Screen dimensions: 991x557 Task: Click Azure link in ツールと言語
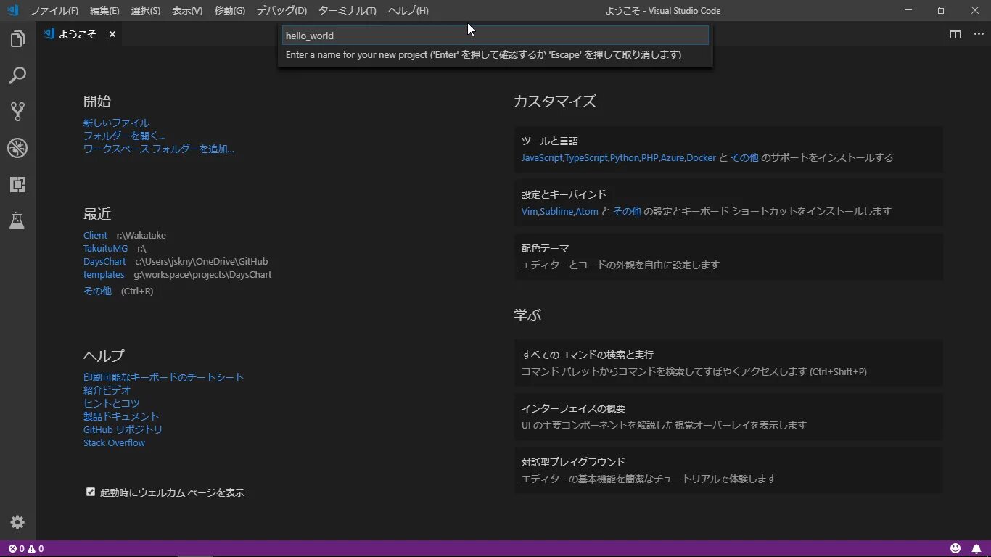pyautogui.click(x=673, y=157)
